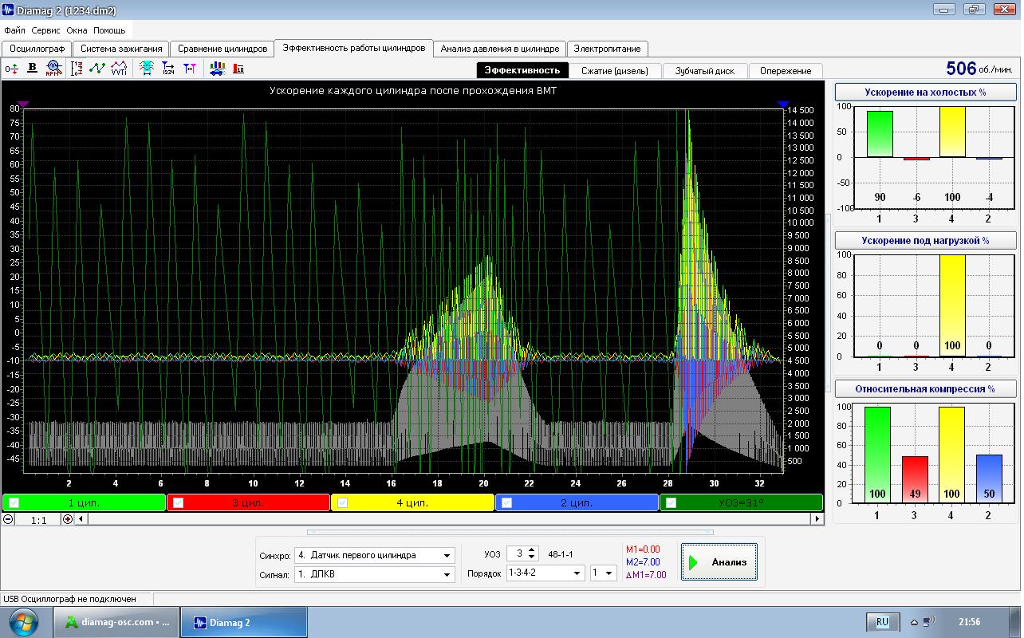Screen dimensions: 1024x638
Task: Select the Зубчатый диск sub-tab
Action: click(x=705, y=71)
